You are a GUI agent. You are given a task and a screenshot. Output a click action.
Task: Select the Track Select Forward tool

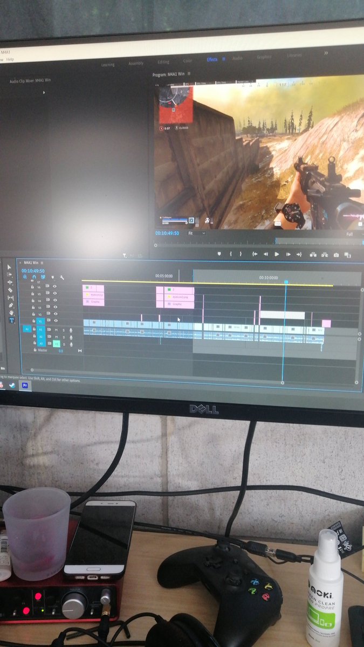coord(9,274)
